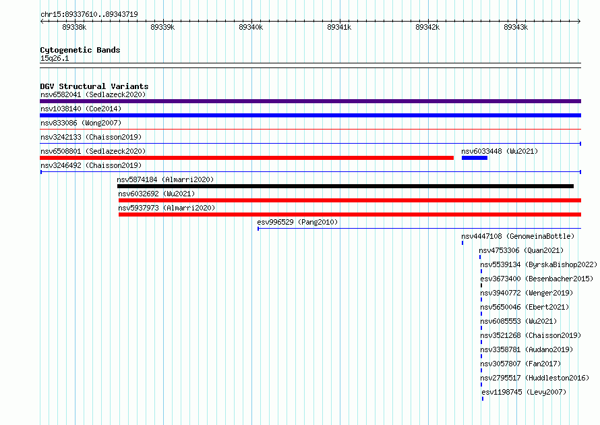Open the esv996529 (Pang2010) label

[297, 222]
